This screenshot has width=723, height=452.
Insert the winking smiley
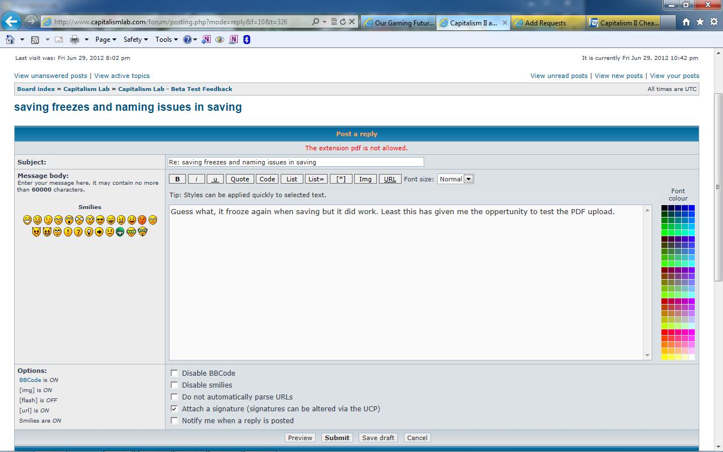pyautogui.click(x=48, y=220)
